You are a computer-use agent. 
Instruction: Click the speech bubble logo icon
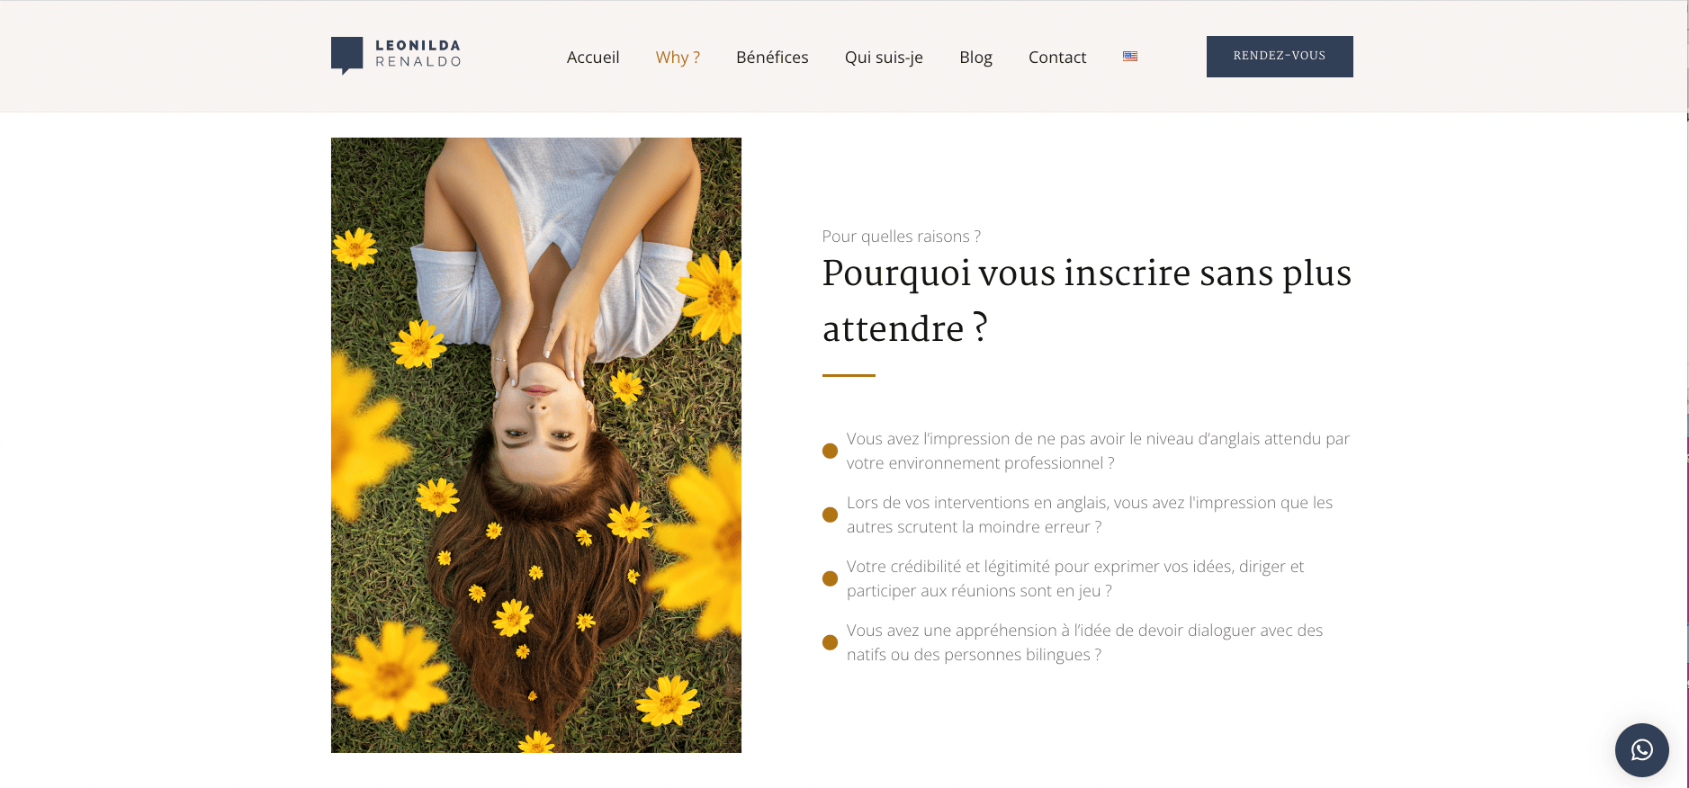pos(347,56)
